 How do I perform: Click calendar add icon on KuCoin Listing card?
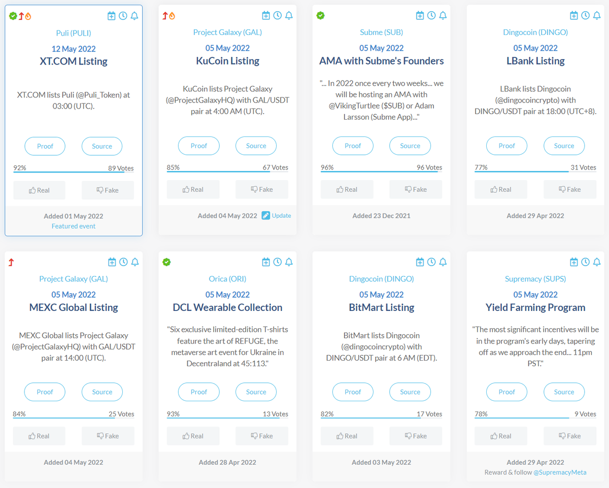(x=266, y=16)
